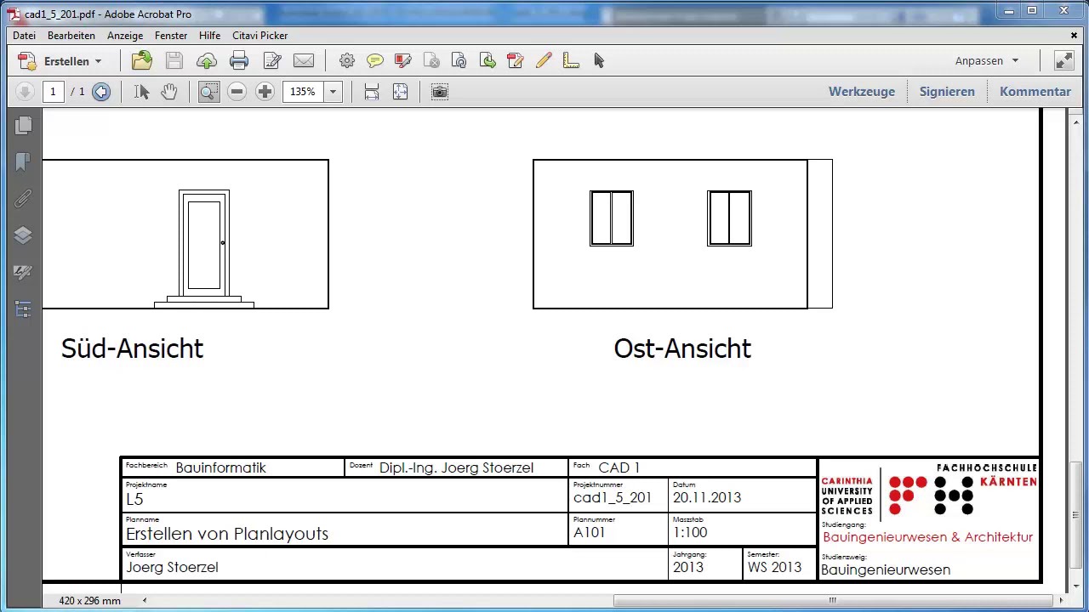Click fit one full page icon
Image resolution: width=1089 pixels, height=612 pixels.
[400, 92]
